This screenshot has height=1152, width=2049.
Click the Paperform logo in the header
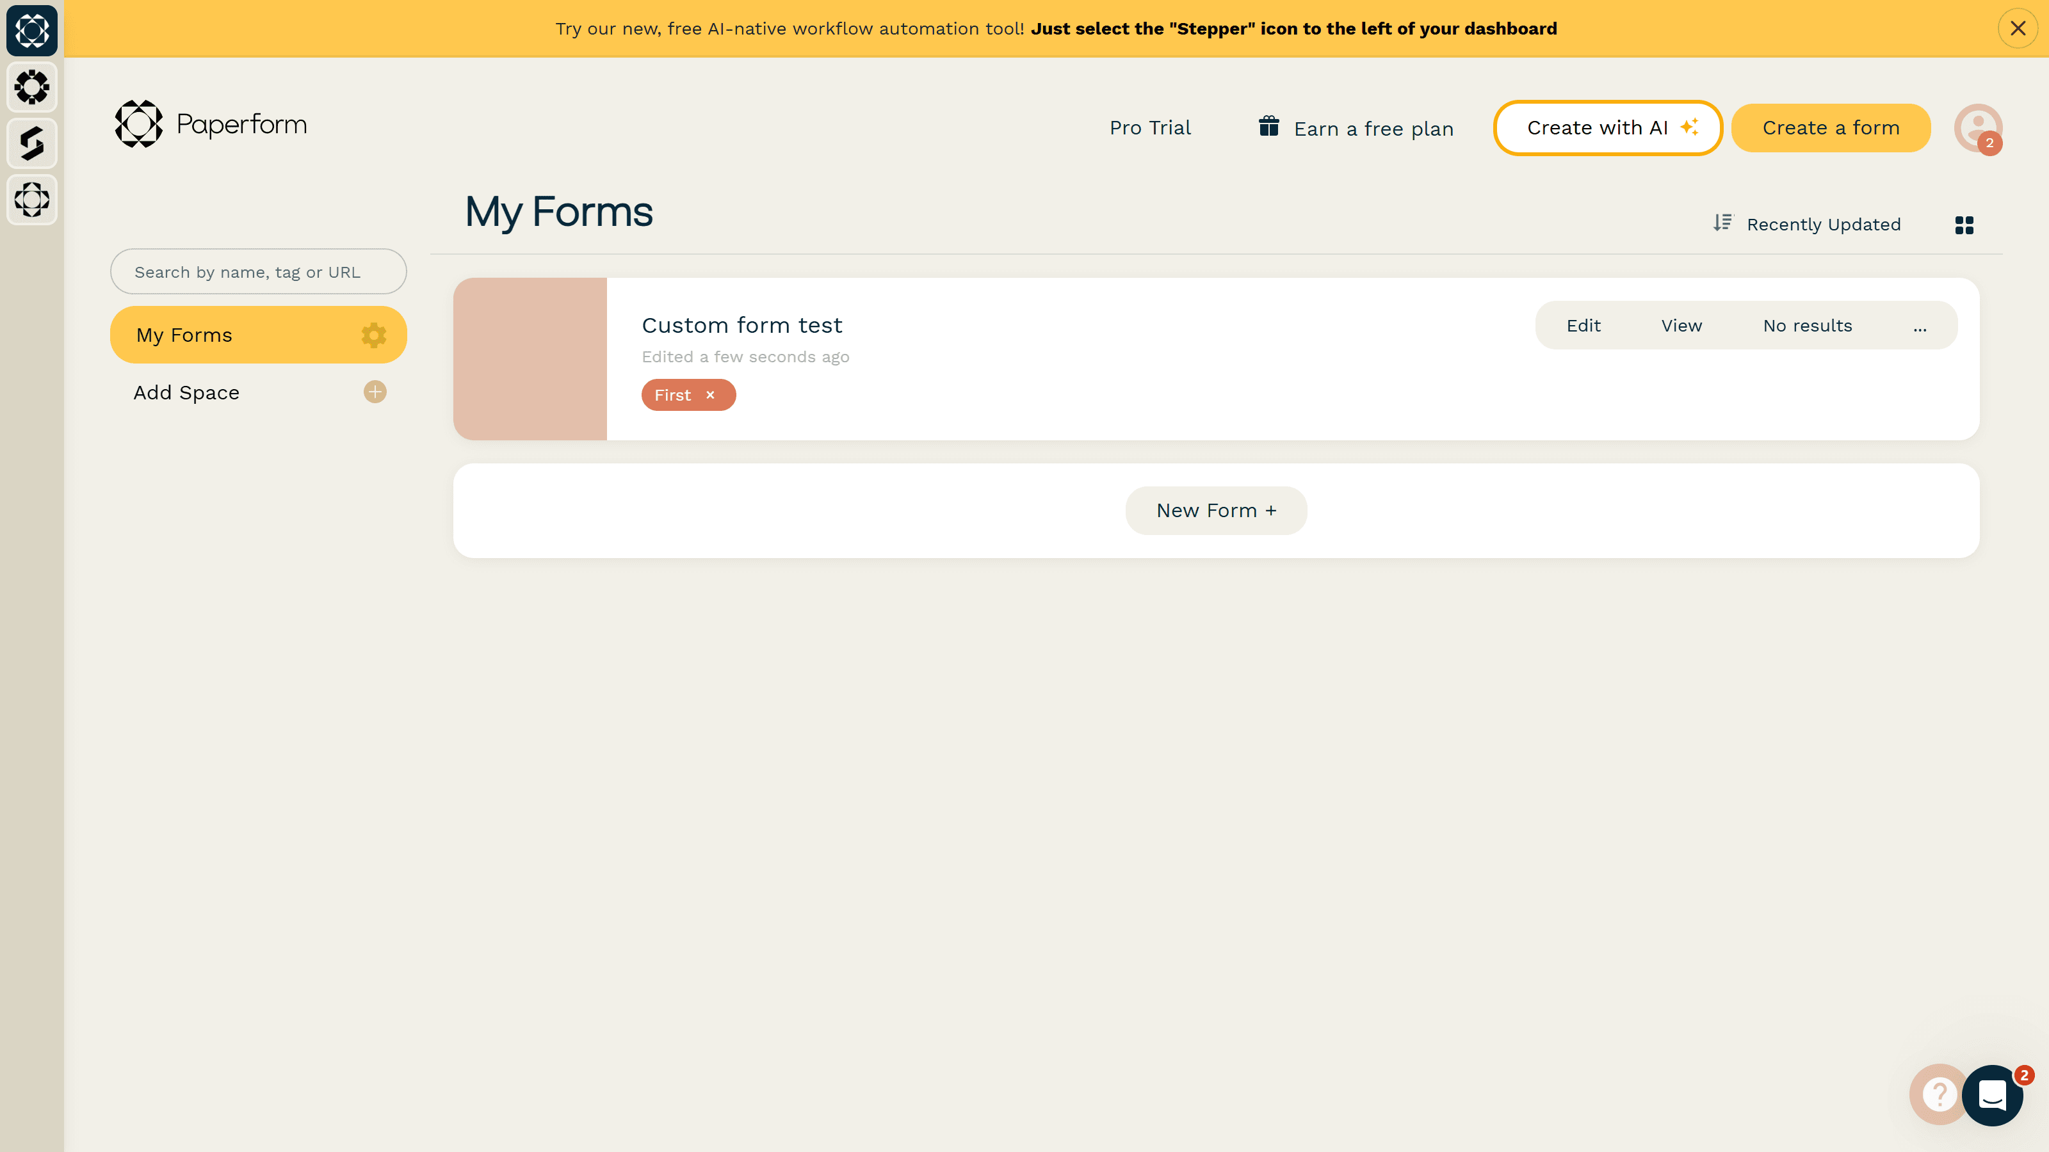click(210, 124)
